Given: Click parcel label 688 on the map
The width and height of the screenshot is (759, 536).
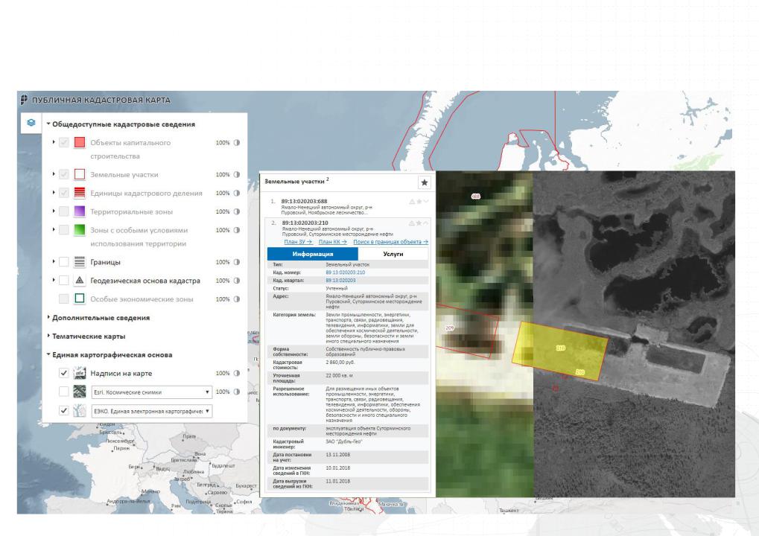Looking at the screenshot, I should click(475, 197).
